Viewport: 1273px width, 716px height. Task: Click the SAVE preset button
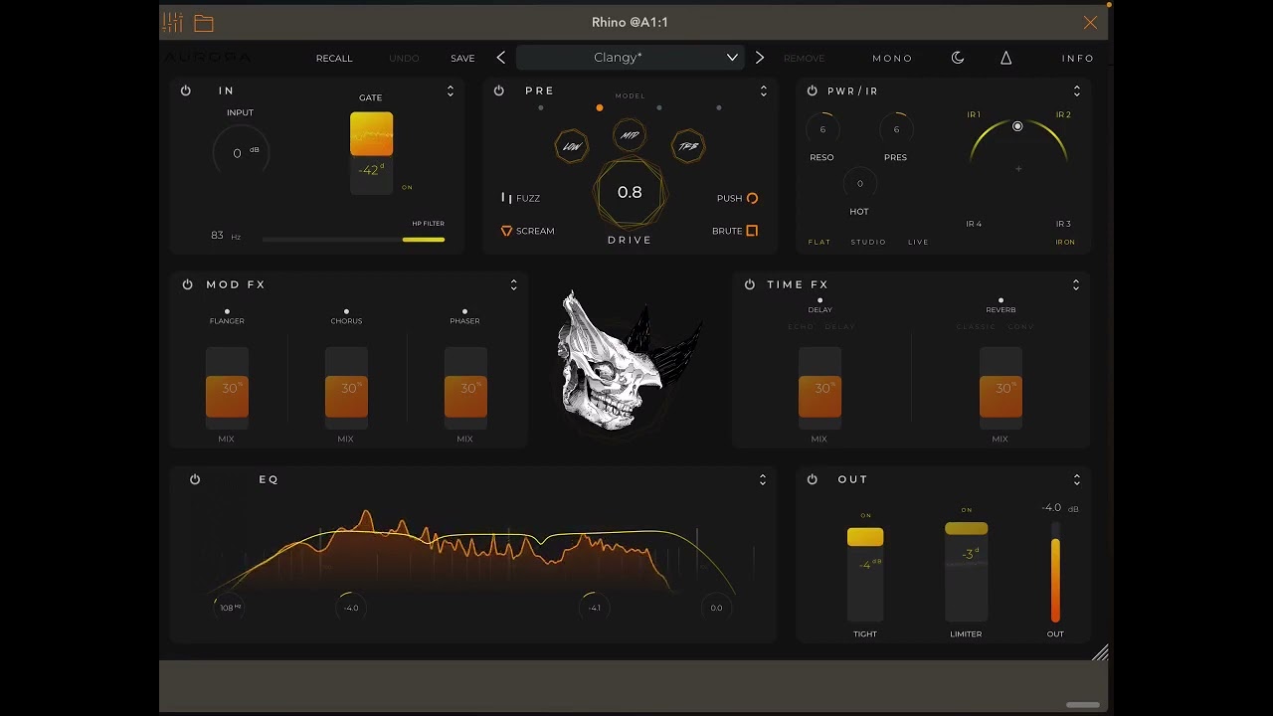[462, 58]
